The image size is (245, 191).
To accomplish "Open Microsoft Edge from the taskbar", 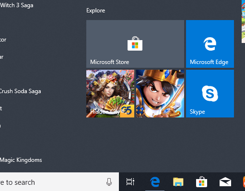I will click(x=155, y=181).
